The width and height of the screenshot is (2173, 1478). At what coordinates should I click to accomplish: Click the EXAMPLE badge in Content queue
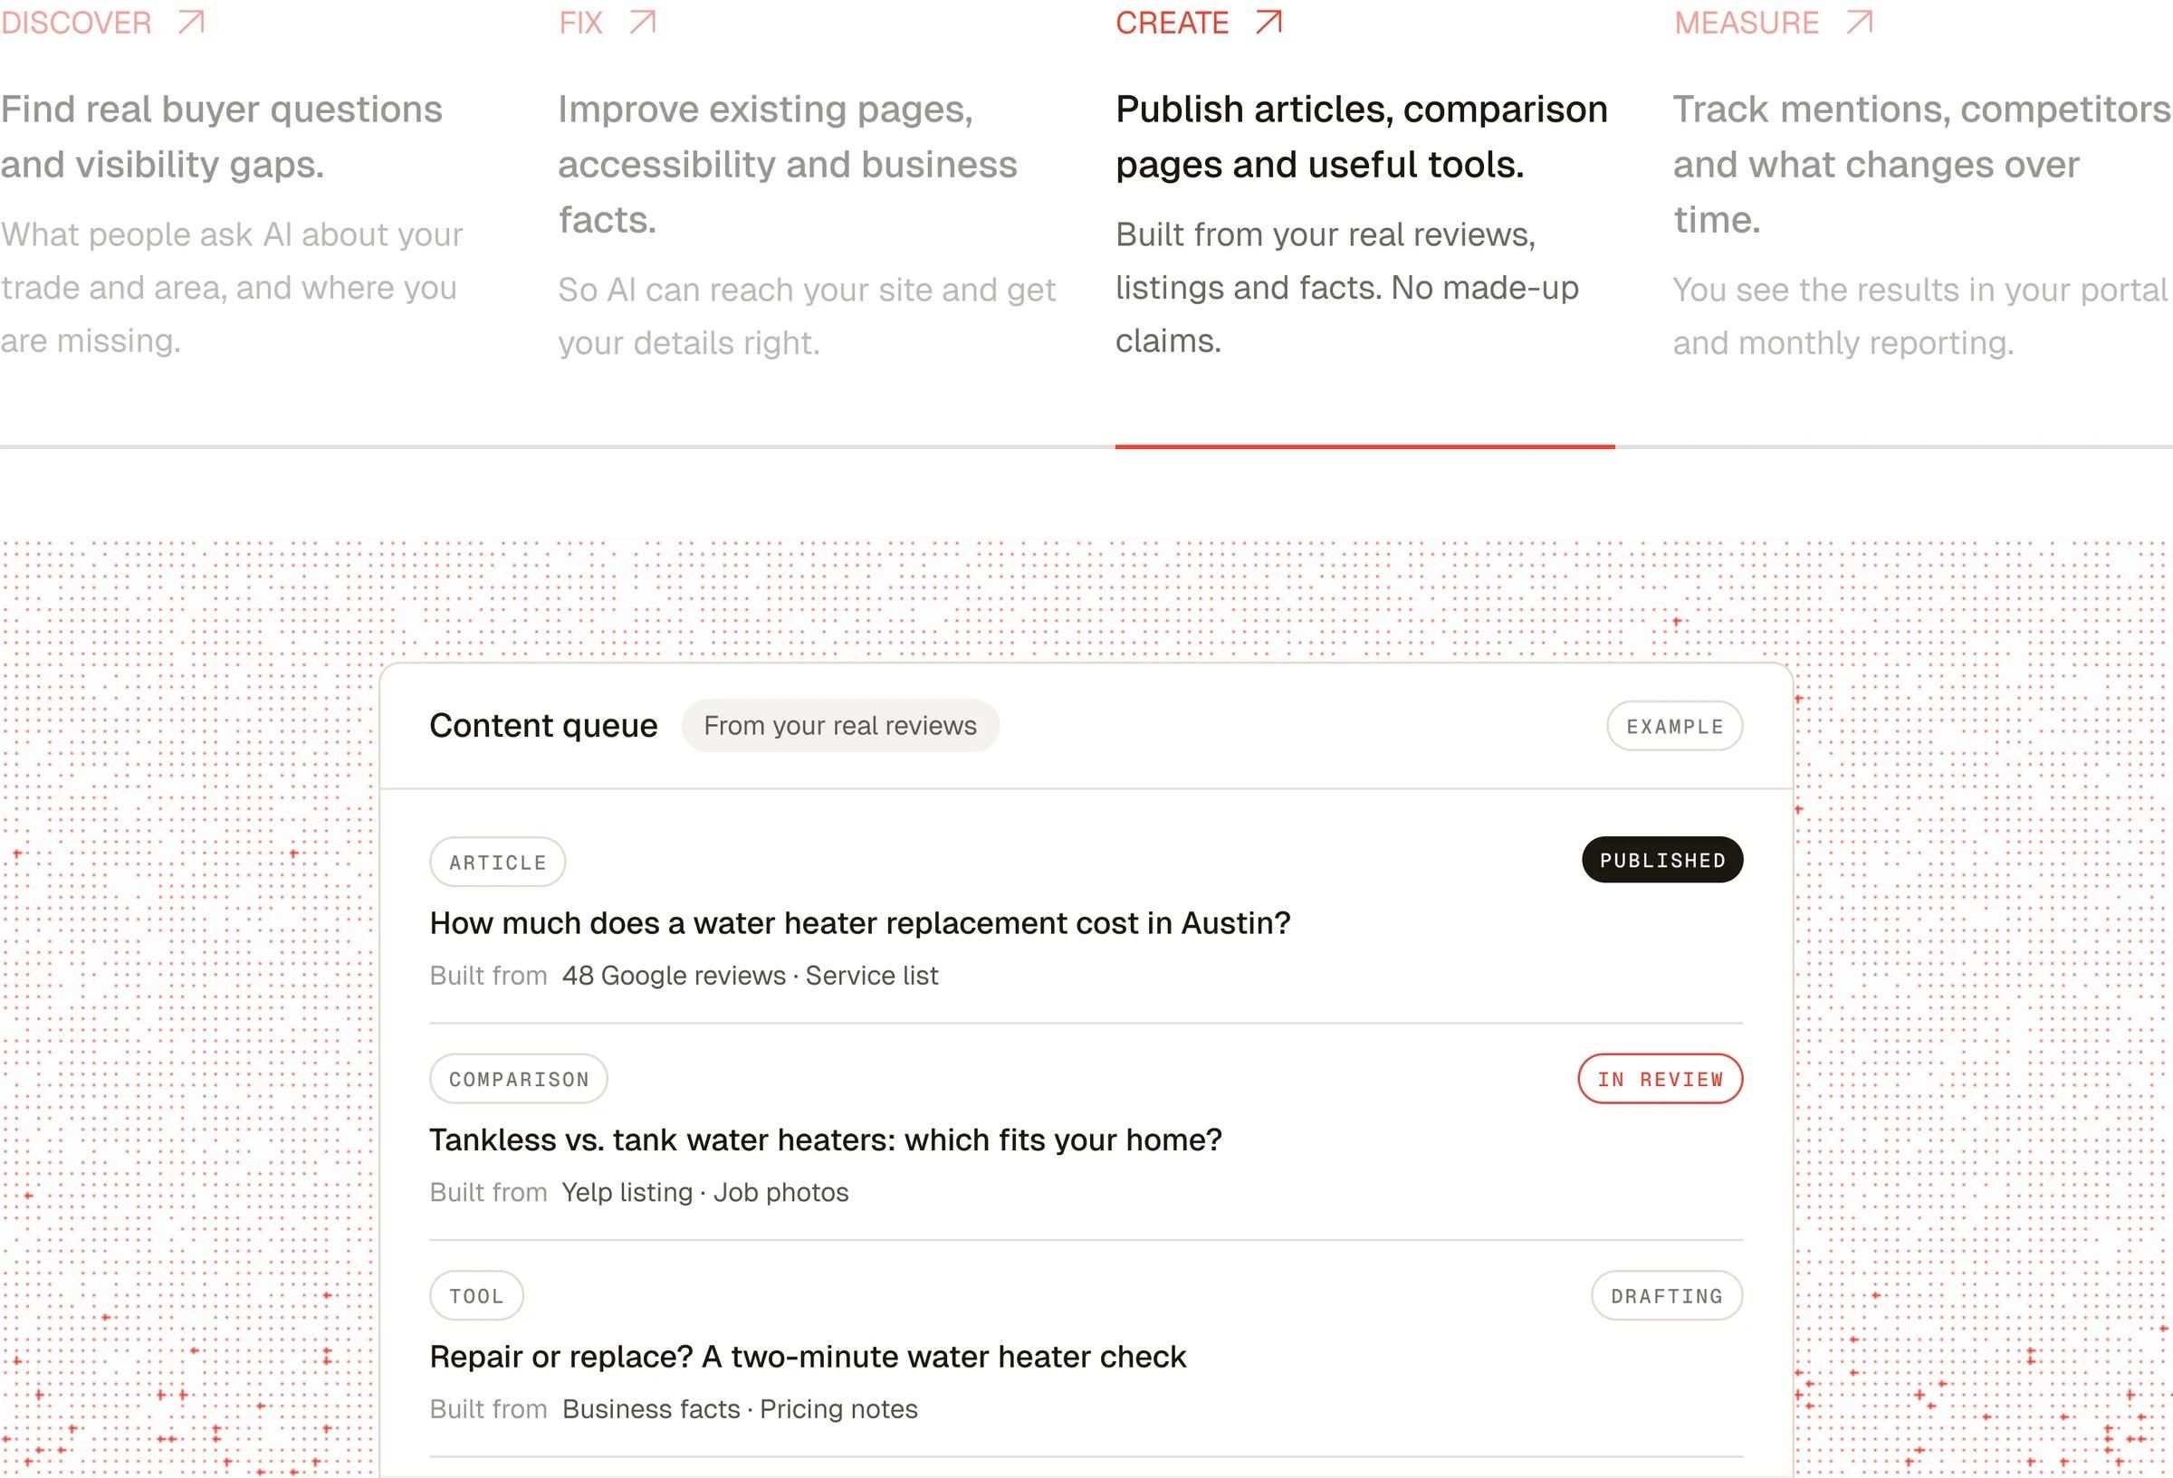tap(1675, 727)
